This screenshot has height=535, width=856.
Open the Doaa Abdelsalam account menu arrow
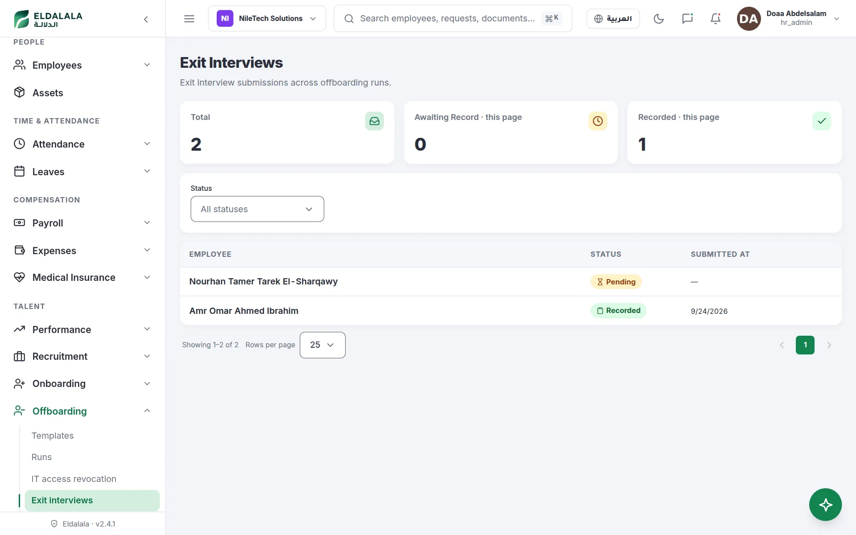(836, 19)
